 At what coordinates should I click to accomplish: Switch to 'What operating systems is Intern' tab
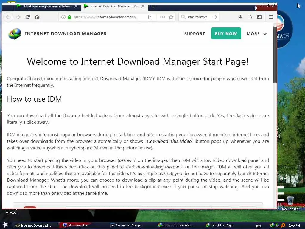(47, 7)
